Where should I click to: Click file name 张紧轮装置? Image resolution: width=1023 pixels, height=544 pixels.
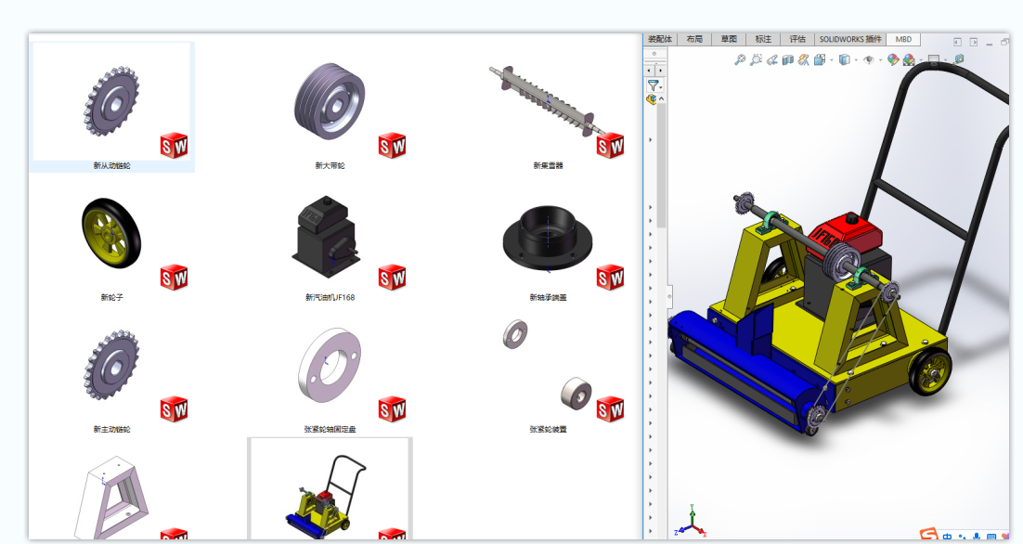tap(548, 429)
